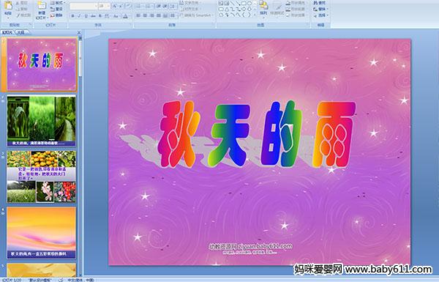439x282 pixels.
Task: Click the New Slide icon
Action: pyautogui.click(x=42, y=6)
